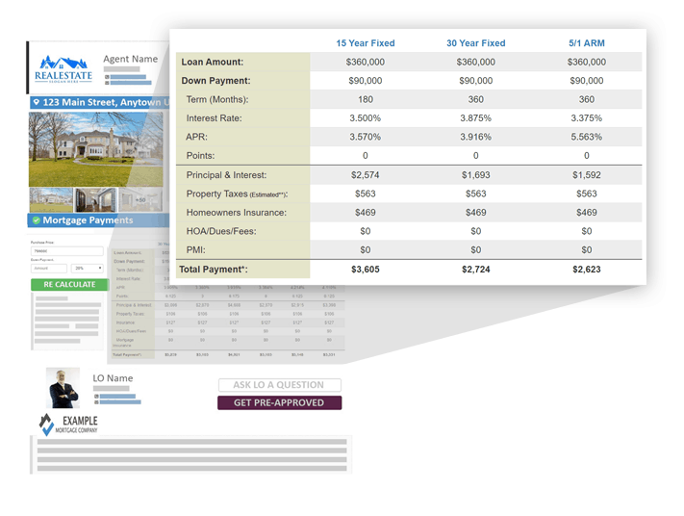Click the LO Name text
Viewport: 684px width, 516px height.
click(113, 378)
